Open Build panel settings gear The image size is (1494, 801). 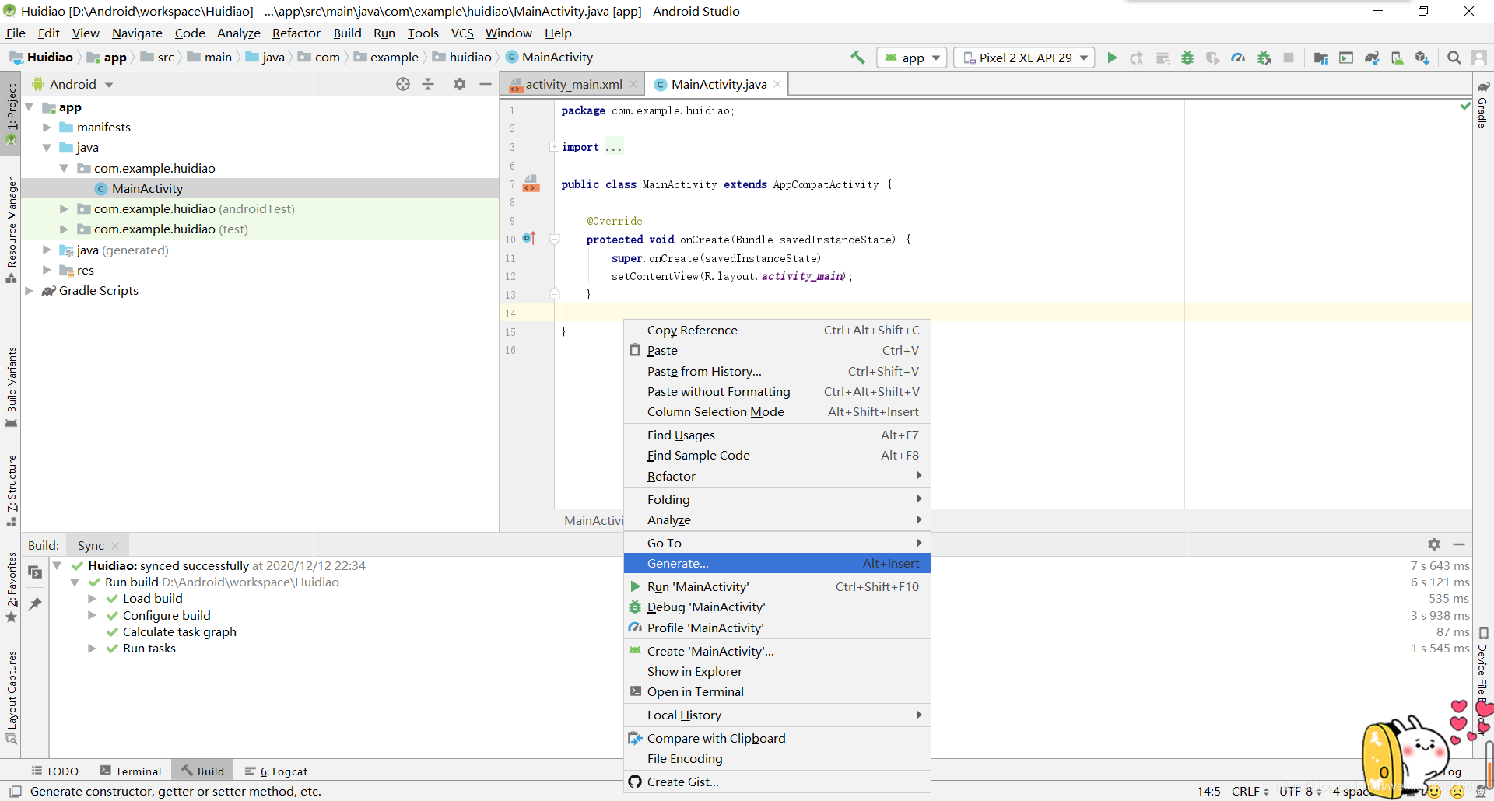pyautogui.click(x=1434, y=544)
